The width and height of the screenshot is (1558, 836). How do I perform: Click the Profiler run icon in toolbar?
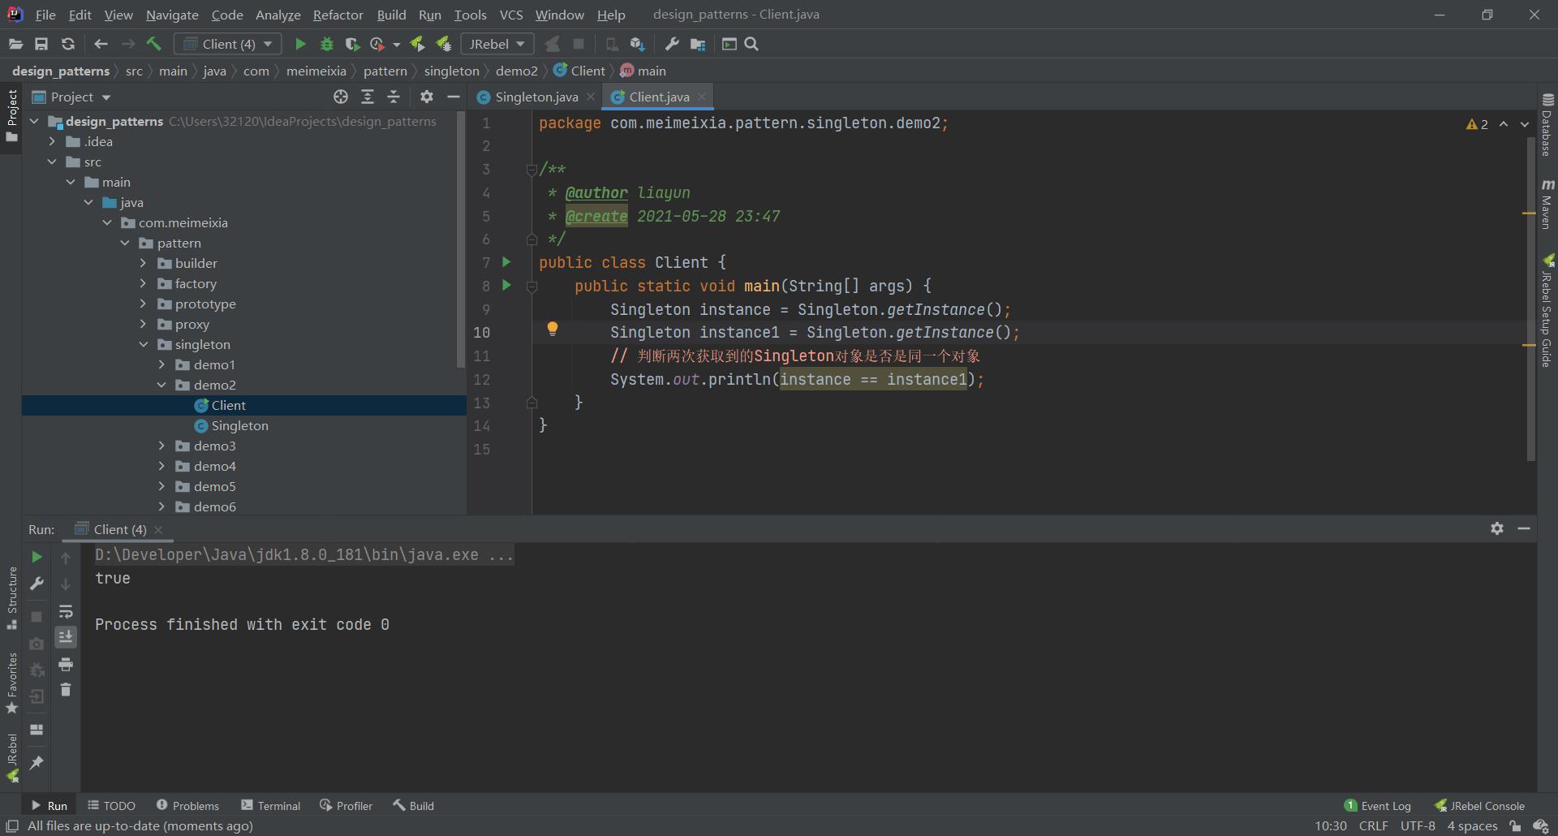(x=377, y=44)
